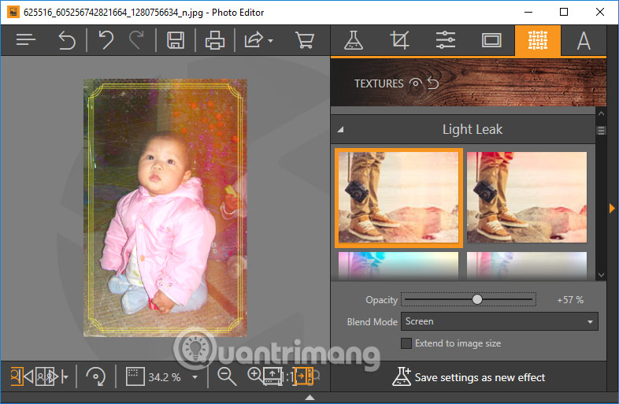
Task: Open the 34.2 % zoom dropdown
Action: point(195,377)
